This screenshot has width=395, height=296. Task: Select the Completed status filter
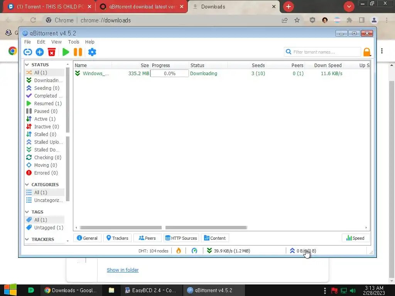pos(45,96)
